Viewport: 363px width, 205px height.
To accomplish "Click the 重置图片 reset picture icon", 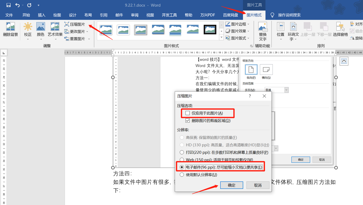I will pos(67,39).
